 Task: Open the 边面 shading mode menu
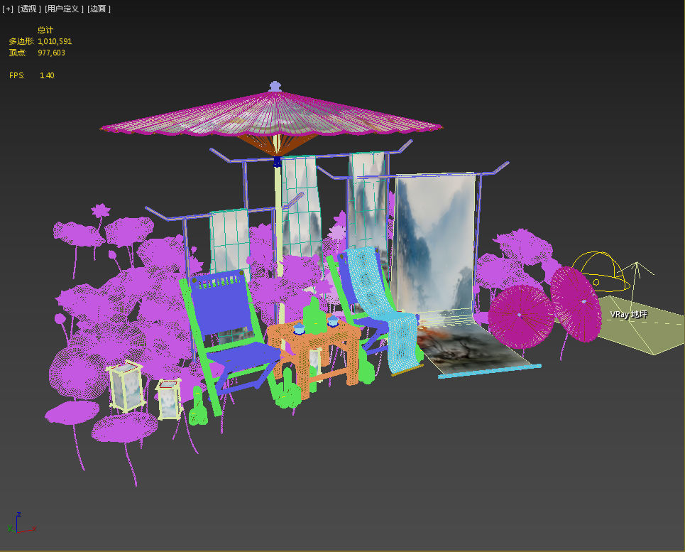99,9
